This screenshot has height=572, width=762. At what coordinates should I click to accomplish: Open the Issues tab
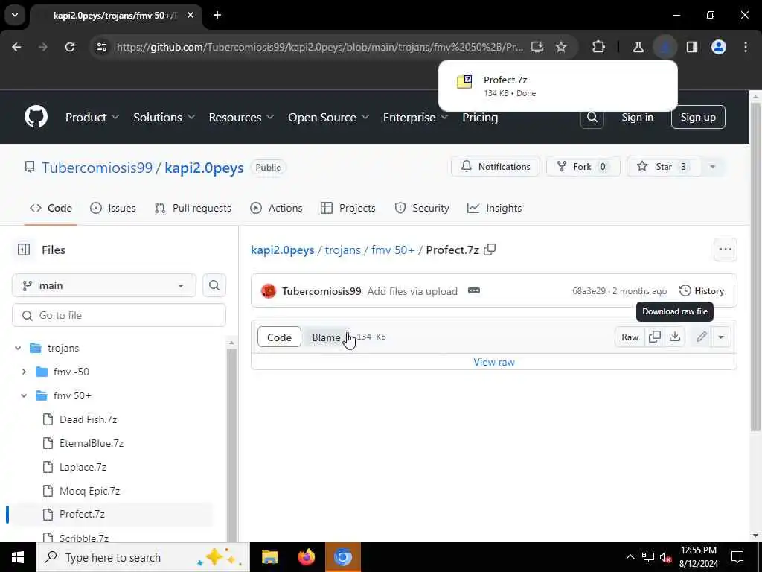[x=113, y=209]
